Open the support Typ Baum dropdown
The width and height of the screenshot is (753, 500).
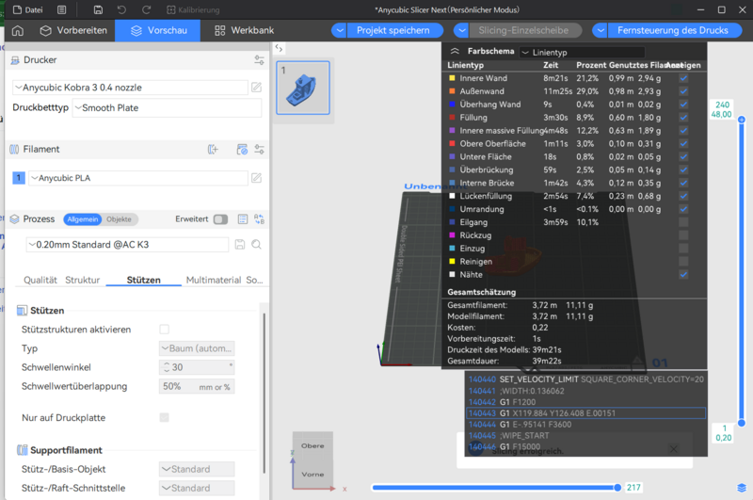[197, 348]
